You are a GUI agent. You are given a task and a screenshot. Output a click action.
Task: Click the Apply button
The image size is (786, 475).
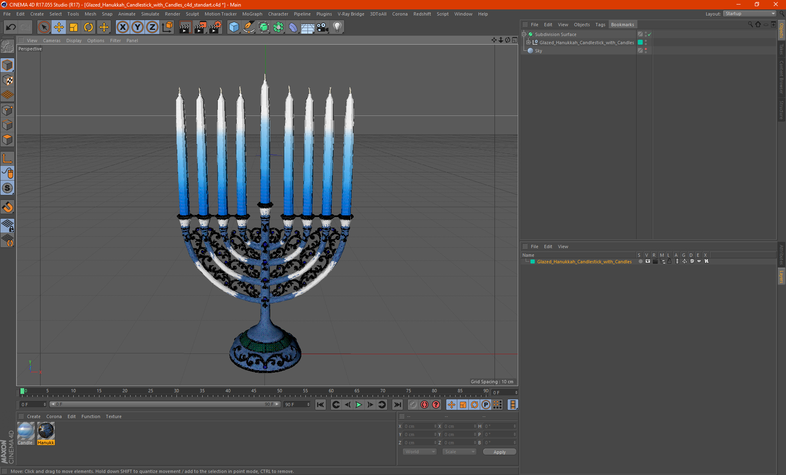pos(499,452)
